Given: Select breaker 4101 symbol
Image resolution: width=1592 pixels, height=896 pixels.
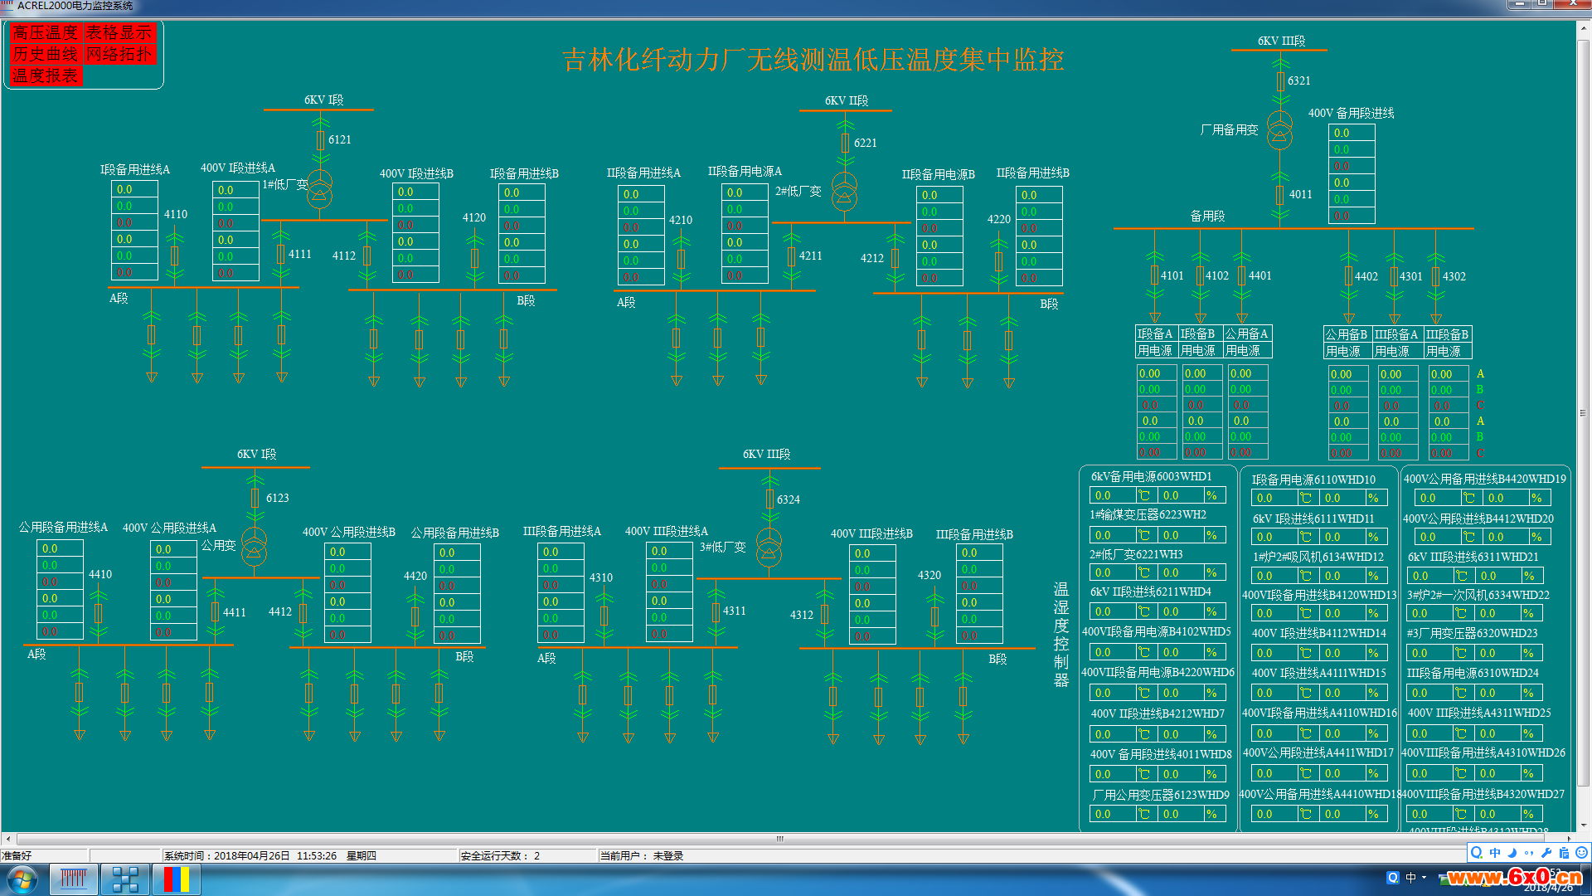Looking at the screenshot, I should (1154, 275).
